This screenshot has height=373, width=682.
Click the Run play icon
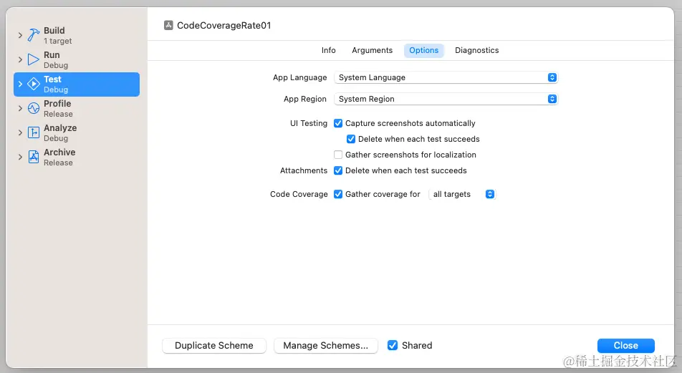click(34, 59)
